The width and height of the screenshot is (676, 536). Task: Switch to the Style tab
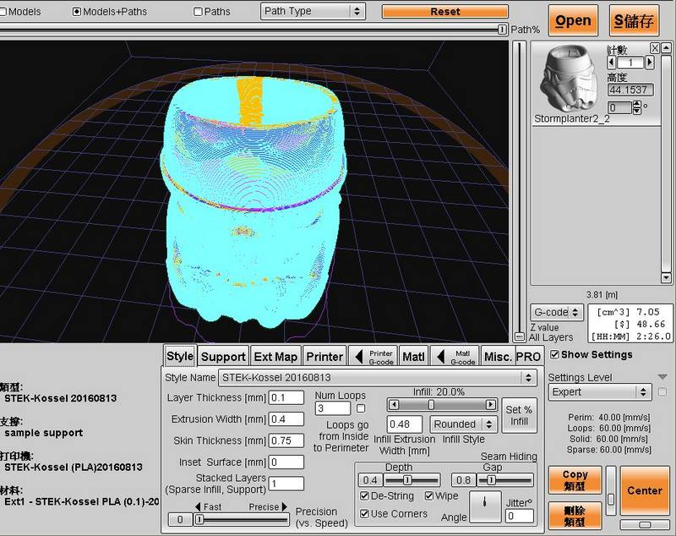(180, 356)
